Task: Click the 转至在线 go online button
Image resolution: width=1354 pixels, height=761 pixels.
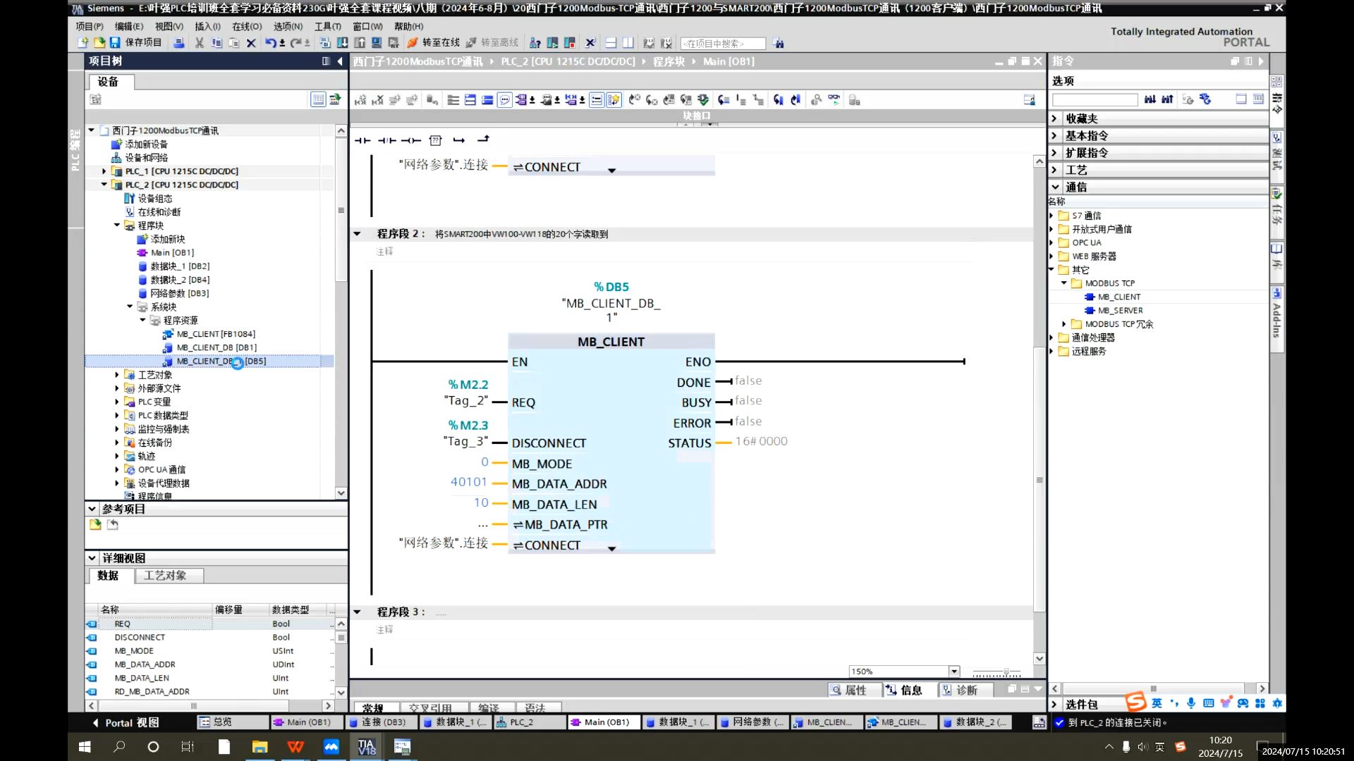Action: 434,43
